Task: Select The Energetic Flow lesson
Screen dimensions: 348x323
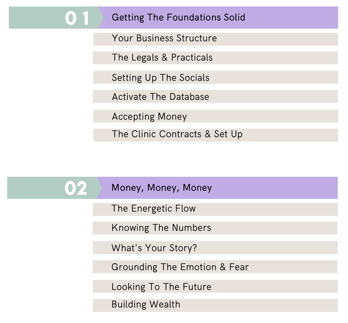Action: pos(215,210)
